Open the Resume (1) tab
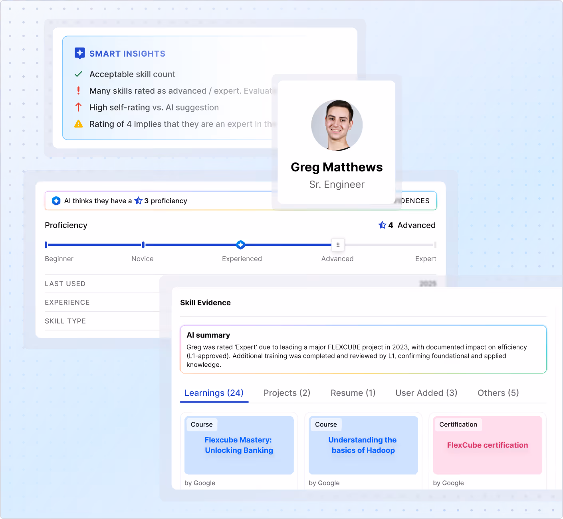 [x=353, y=393]
